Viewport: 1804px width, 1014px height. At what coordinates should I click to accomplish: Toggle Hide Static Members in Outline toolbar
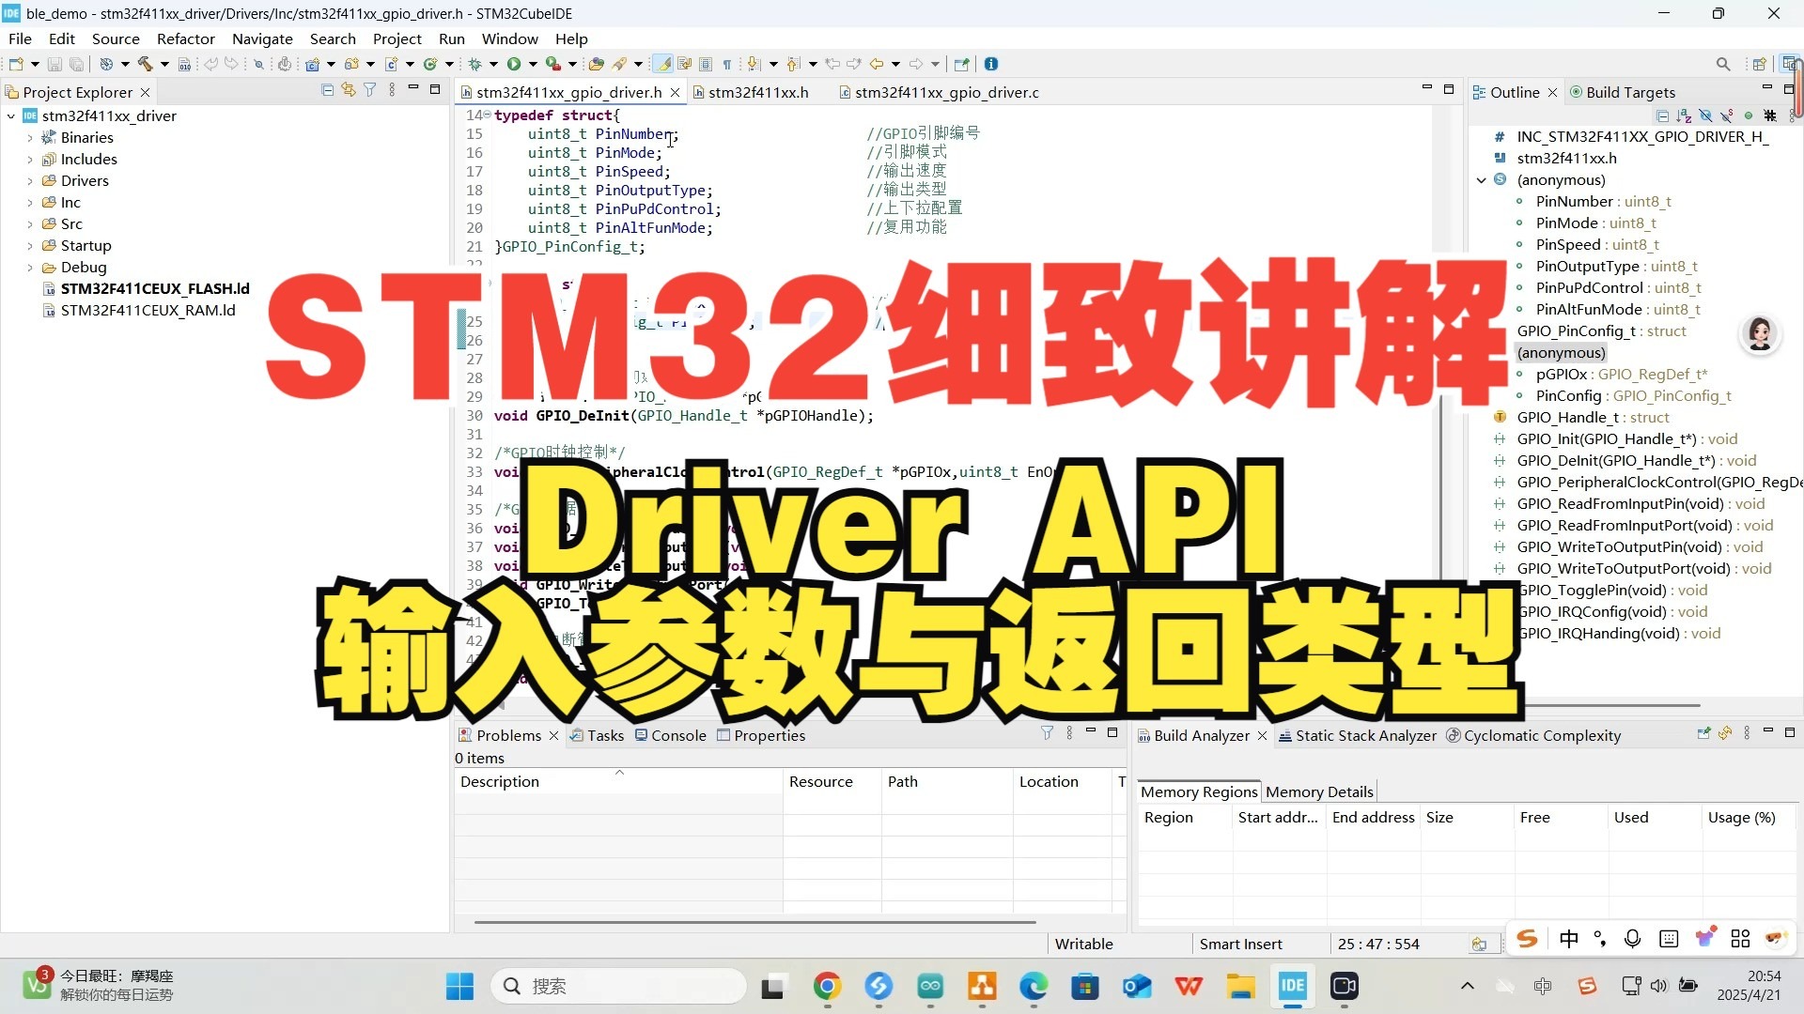(x=1727, y=116)
